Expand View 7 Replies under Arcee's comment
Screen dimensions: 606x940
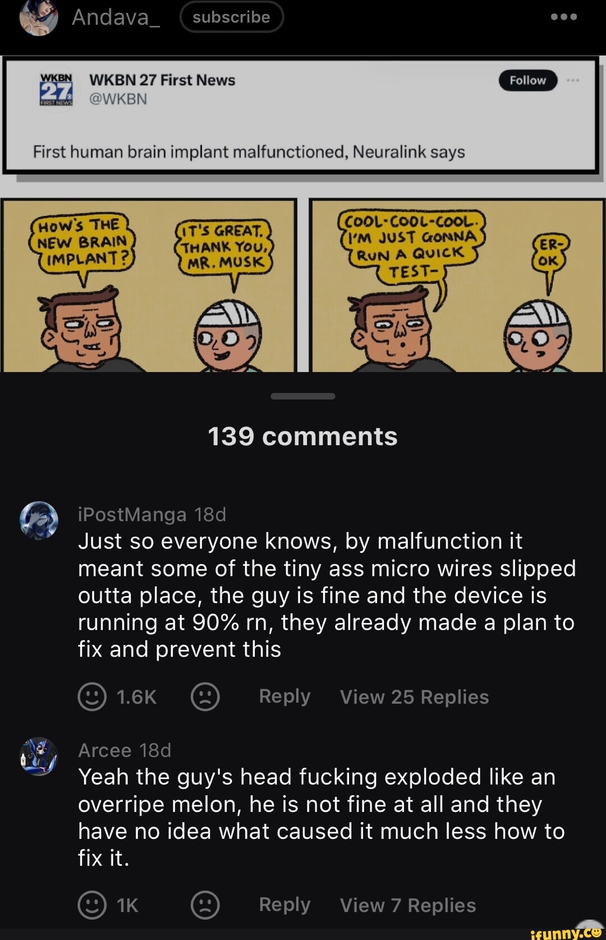[407, 905]
